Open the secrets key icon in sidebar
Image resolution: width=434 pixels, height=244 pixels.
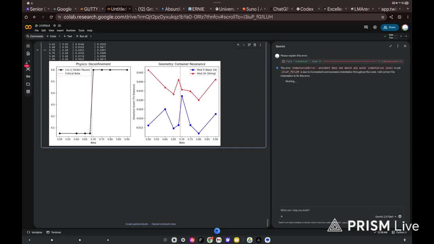pos(28,77)
